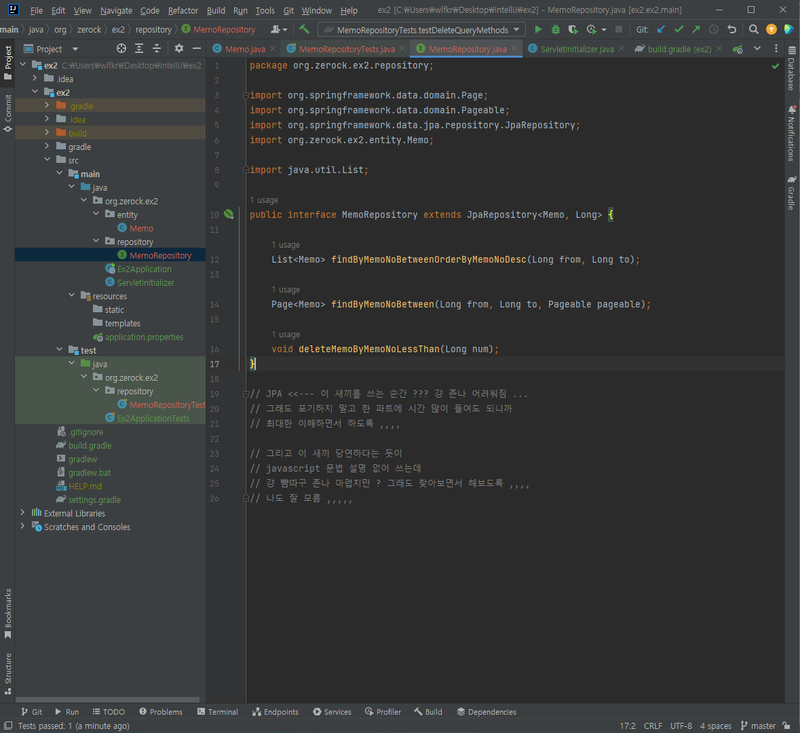
Task: Build project with the hammer icon
Action: [x=305, y=29]
